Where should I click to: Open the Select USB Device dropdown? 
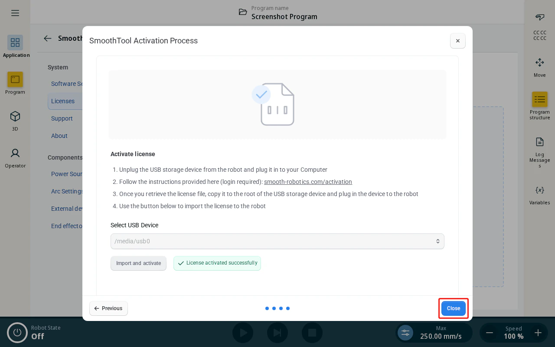pyautogui.click(x=277, y=241)
